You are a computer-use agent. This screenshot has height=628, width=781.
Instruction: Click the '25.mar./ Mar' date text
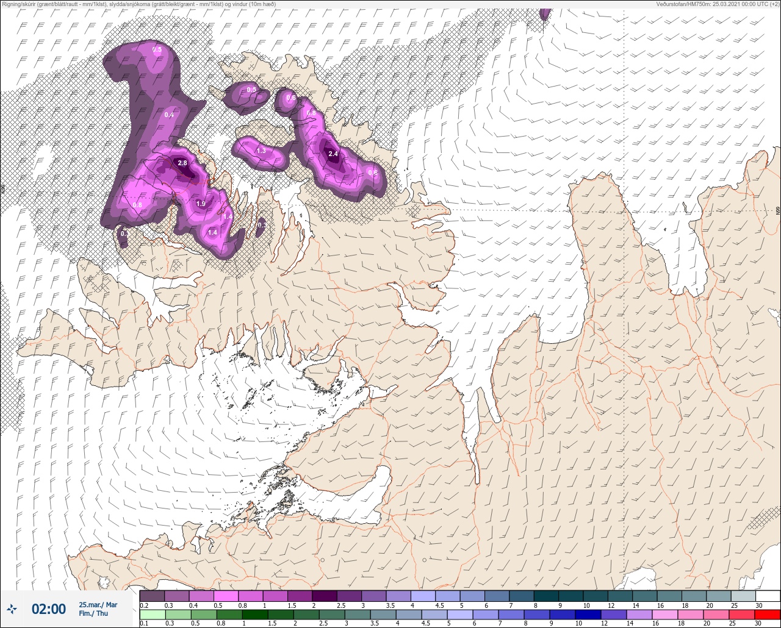click(98, 604)
